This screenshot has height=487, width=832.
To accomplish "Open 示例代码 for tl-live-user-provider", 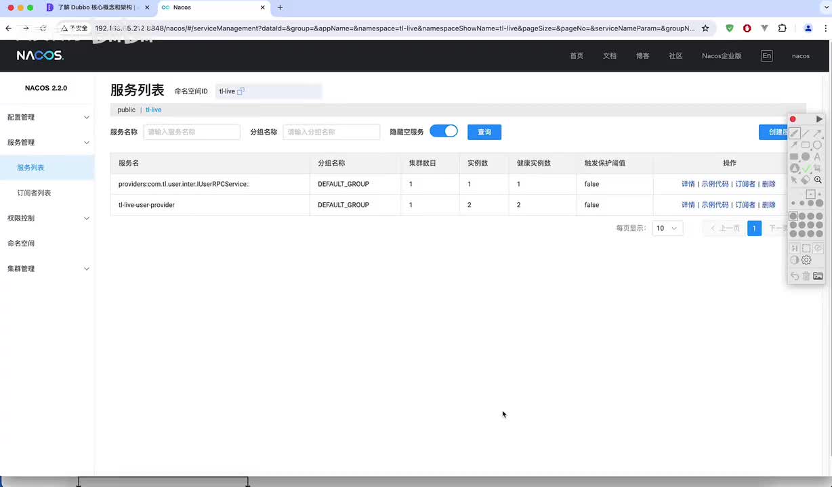I will 715,205.
